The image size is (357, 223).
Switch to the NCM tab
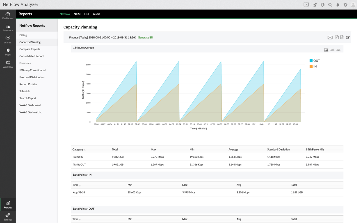77,14
